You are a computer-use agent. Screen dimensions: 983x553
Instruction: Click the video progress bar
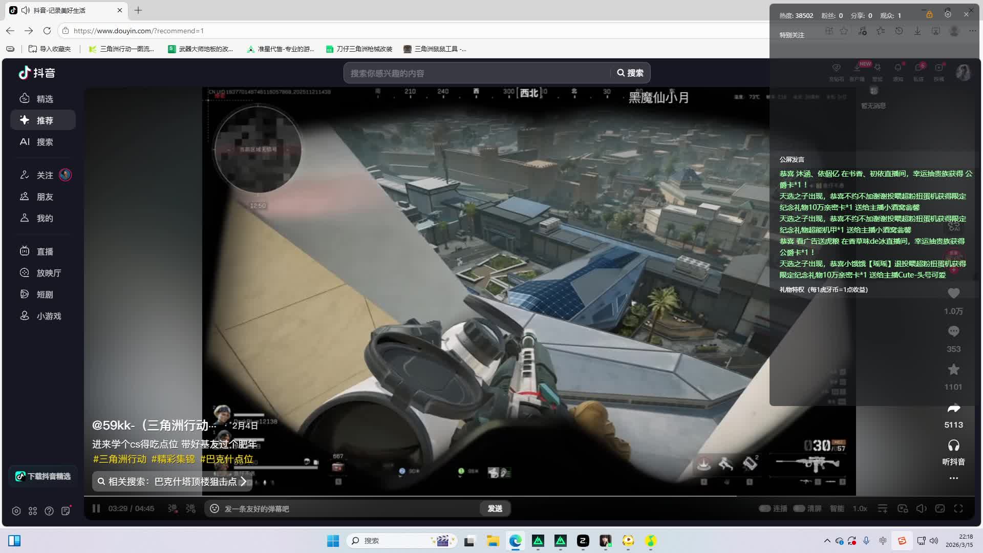coord(410,496)
